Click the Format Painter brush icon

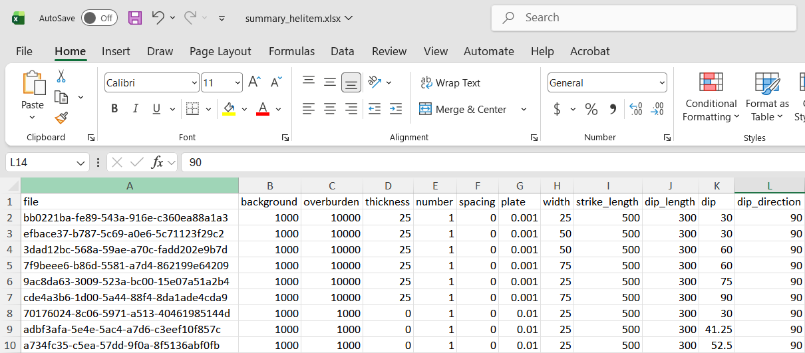pos(61,118)
